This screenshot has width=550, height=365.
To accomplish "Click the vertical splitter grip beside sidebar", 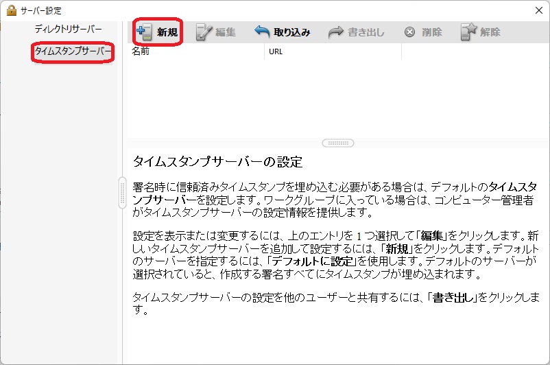I will click(122, 189).
